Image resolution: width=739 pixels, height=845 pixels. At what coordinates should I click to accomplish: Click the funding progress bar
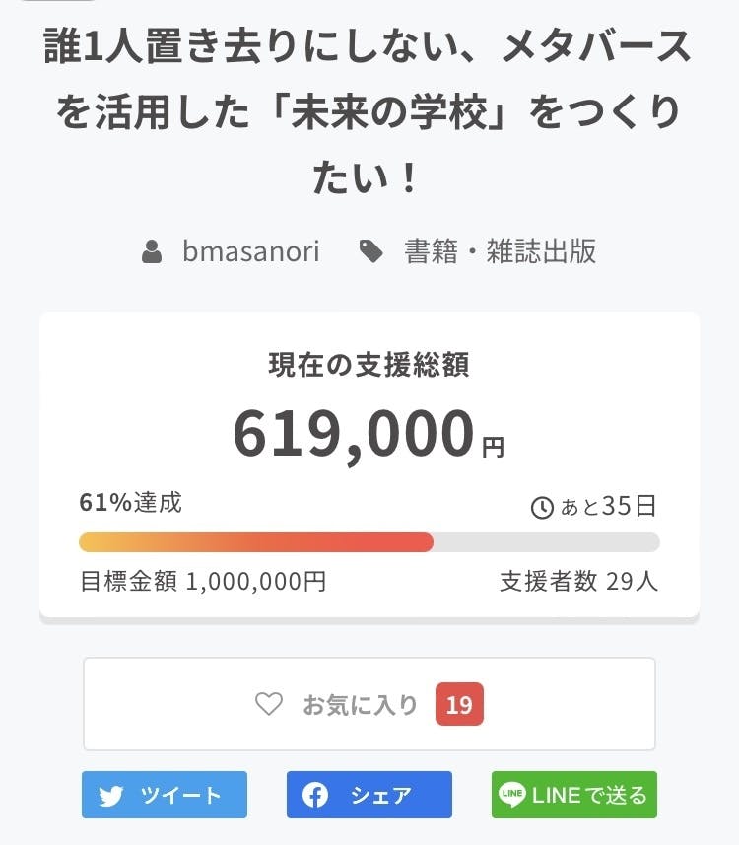click(369, 542)
